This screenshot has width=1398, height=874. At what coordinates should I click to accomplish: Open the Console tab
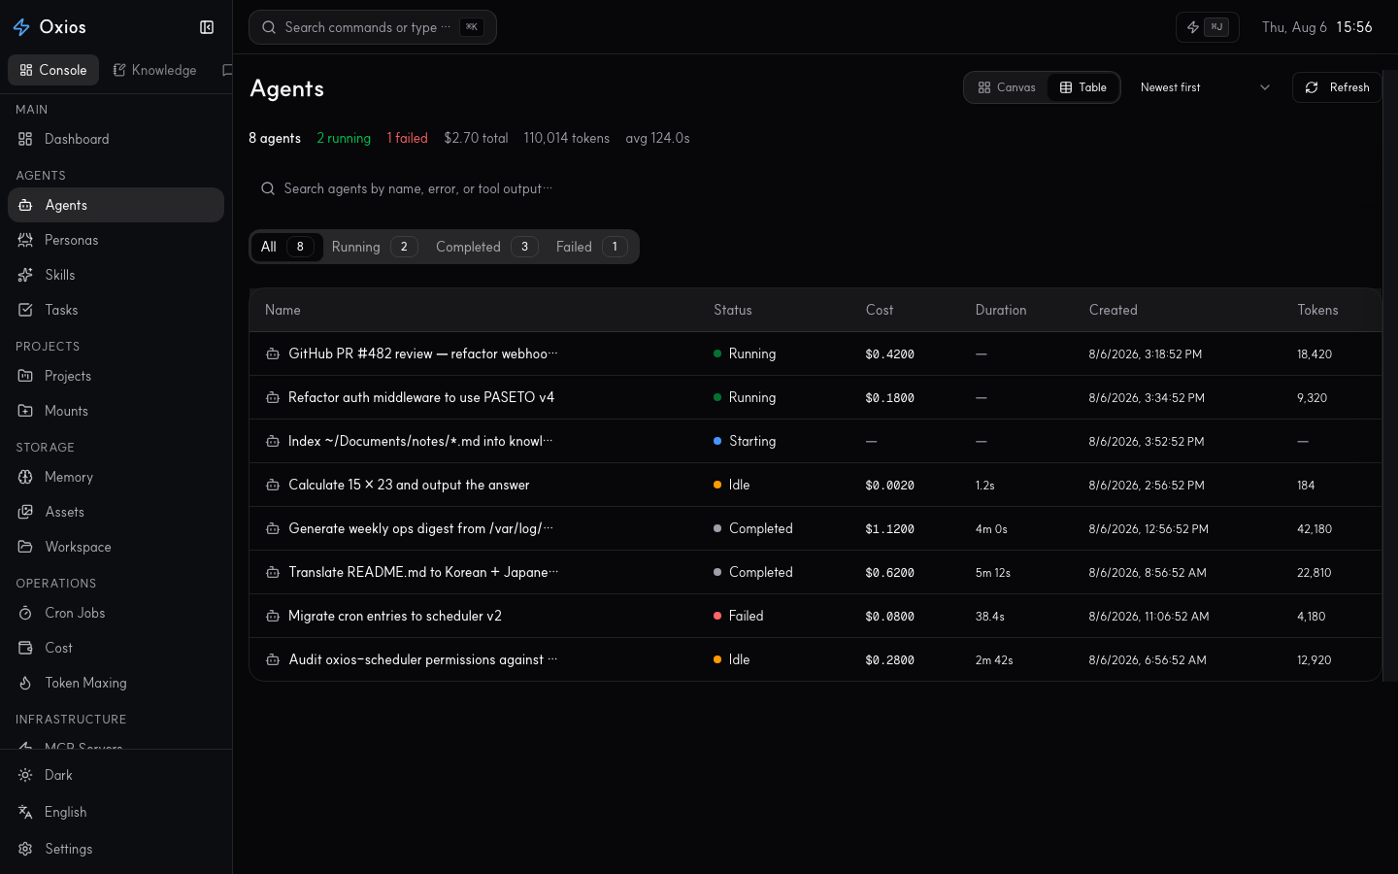tap(53, 70)
